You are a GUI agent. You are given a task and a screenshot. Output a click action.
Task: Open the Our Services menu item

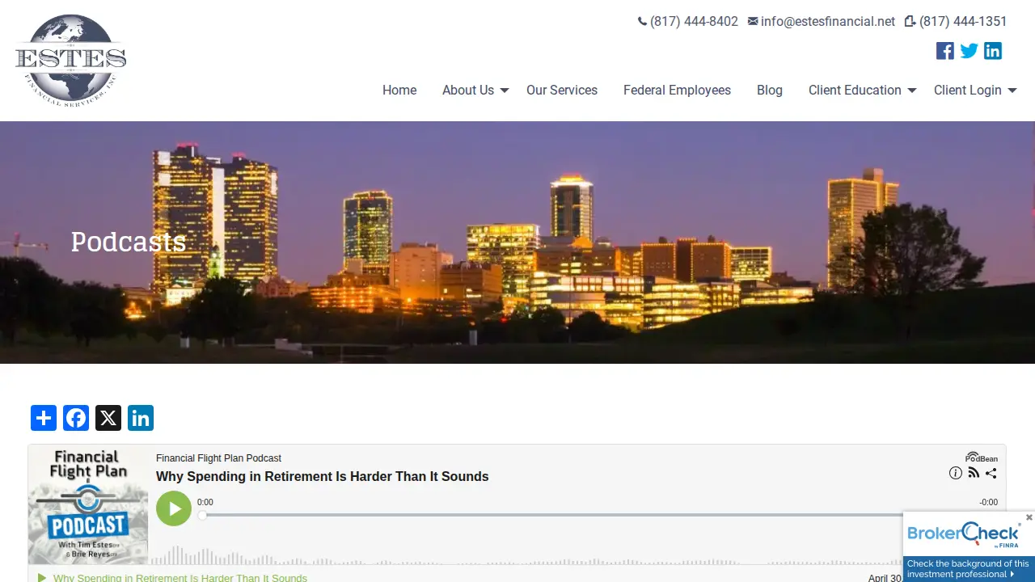coord(562,91)
